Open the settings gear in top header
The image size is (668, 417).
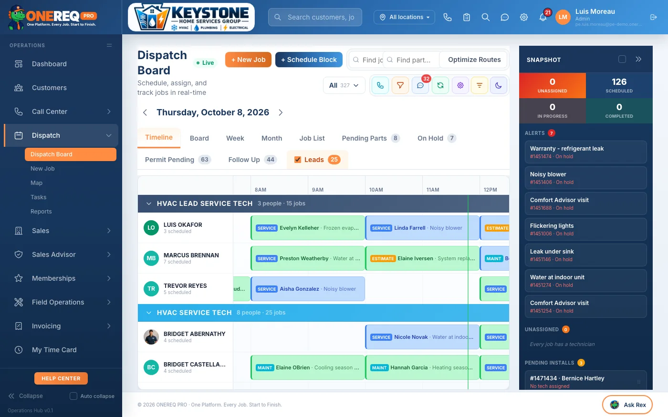524,17
